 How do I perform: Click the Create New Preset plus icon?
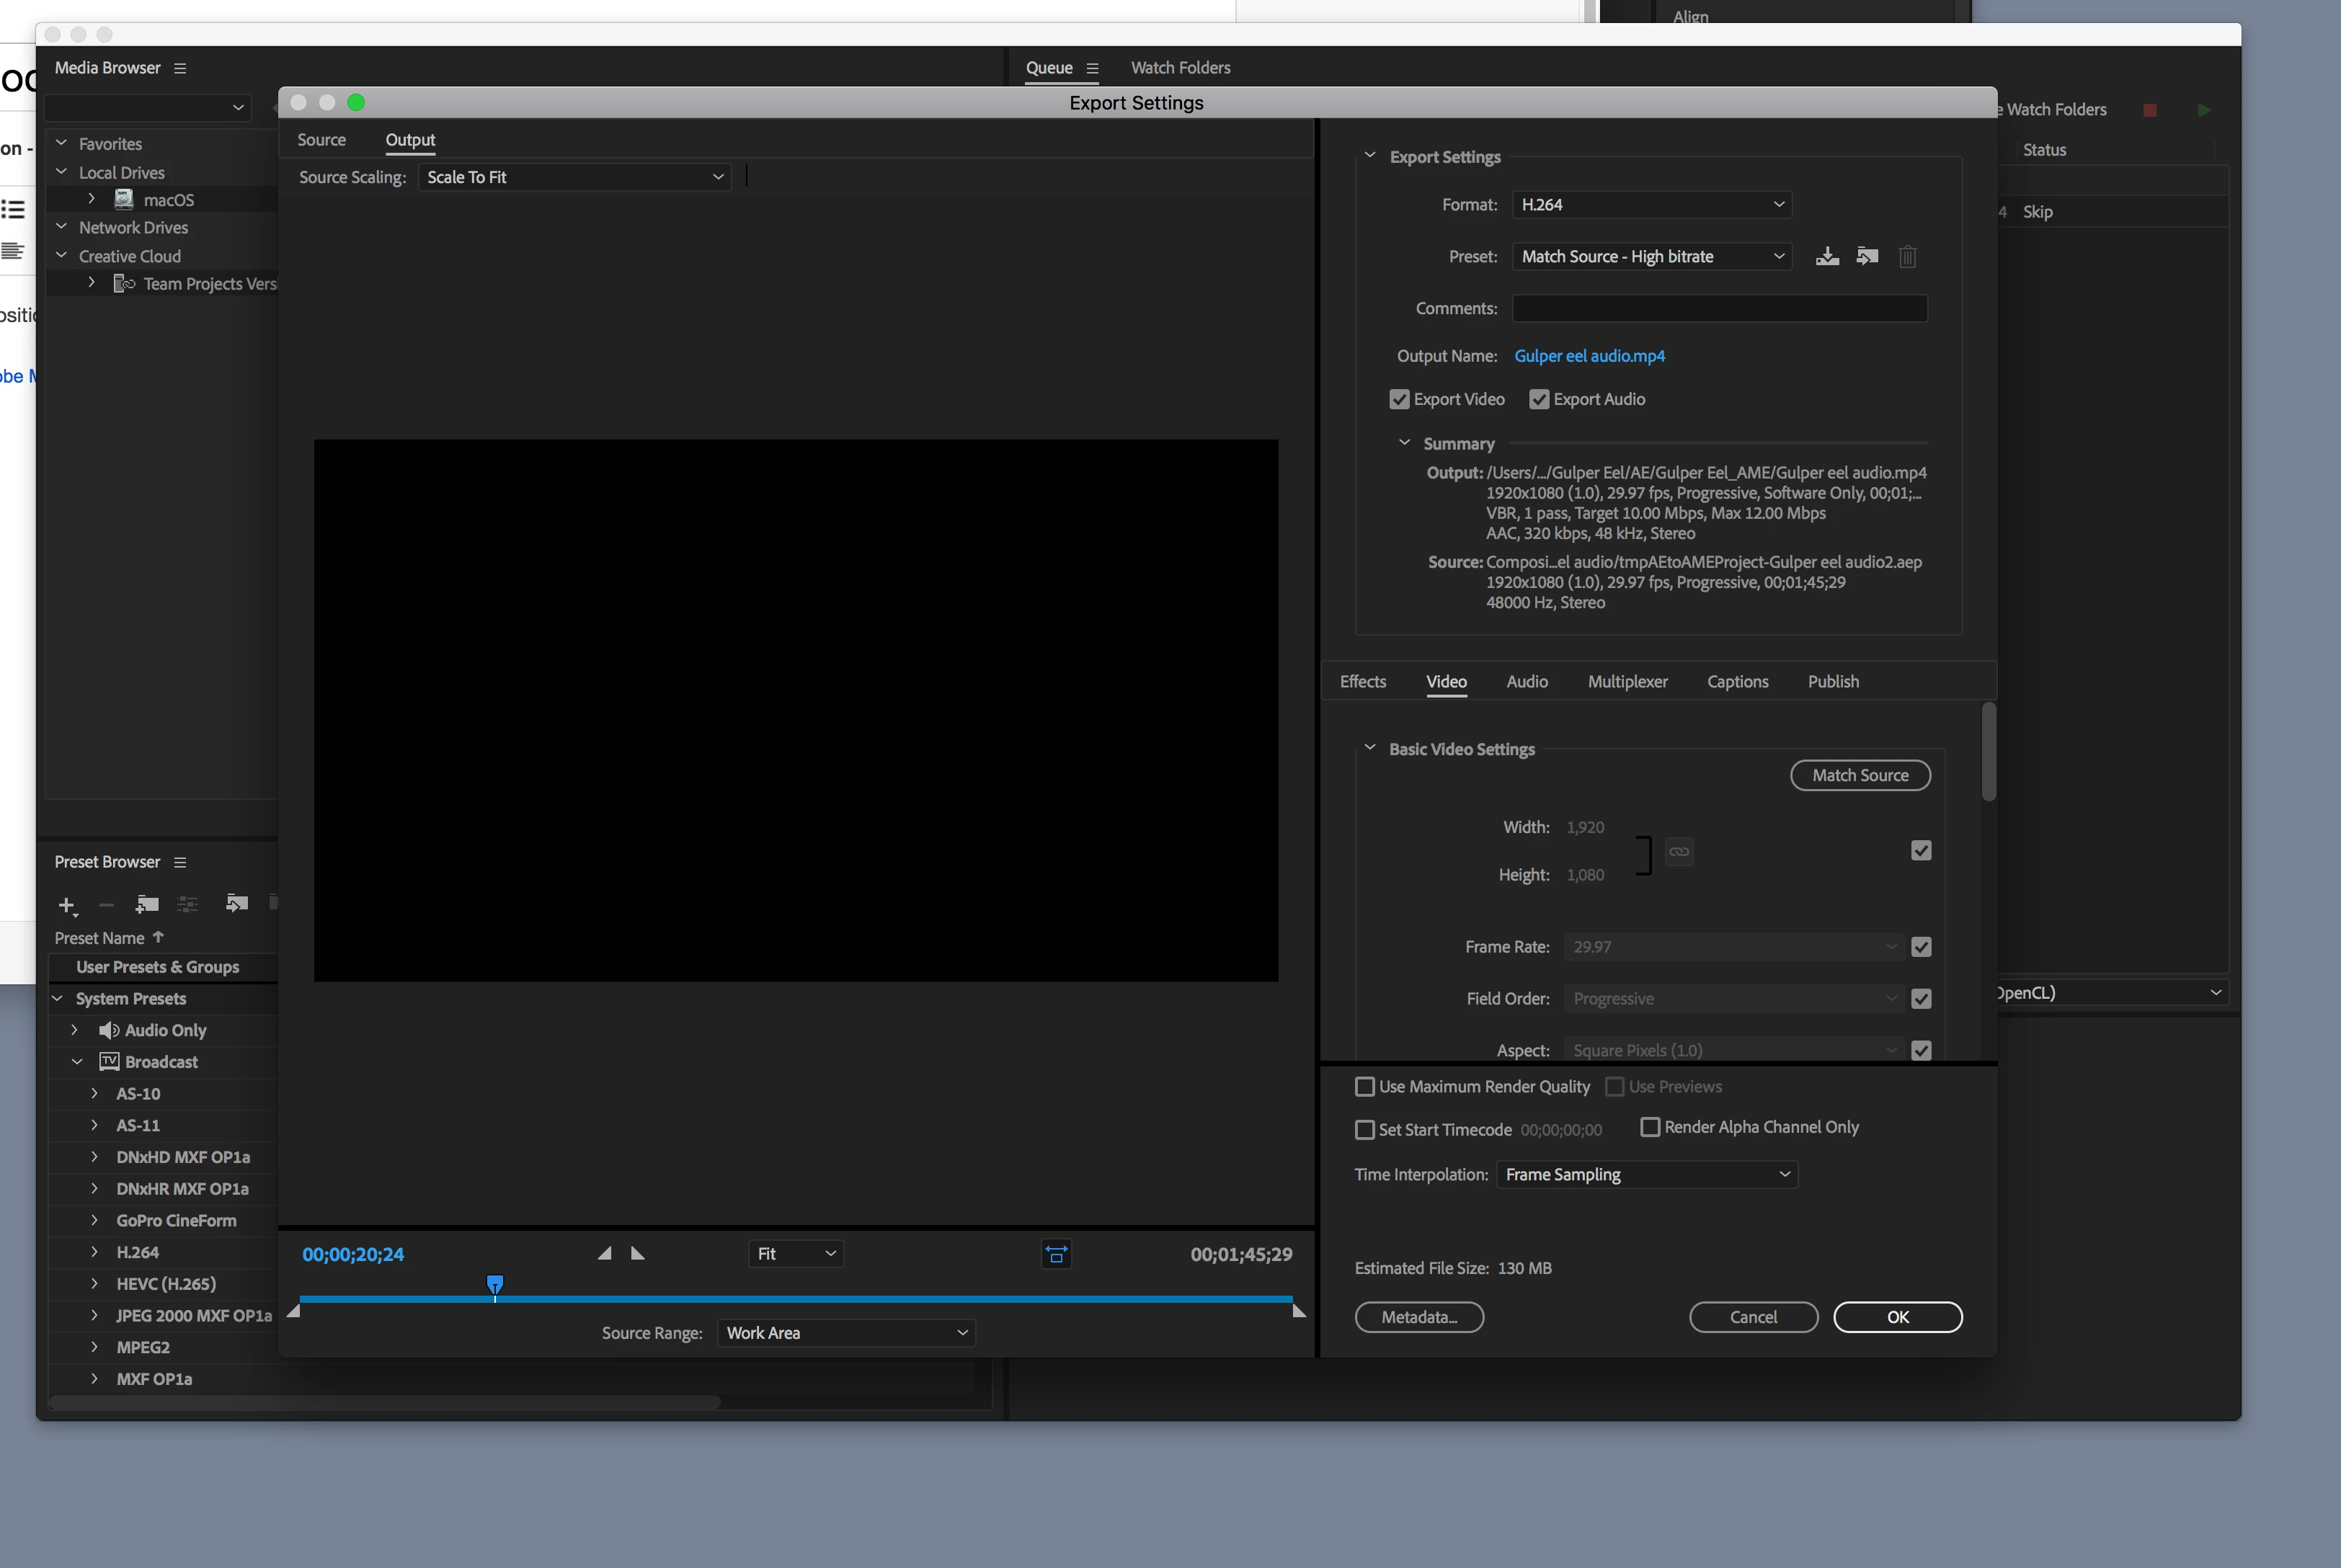click(67, 905)
